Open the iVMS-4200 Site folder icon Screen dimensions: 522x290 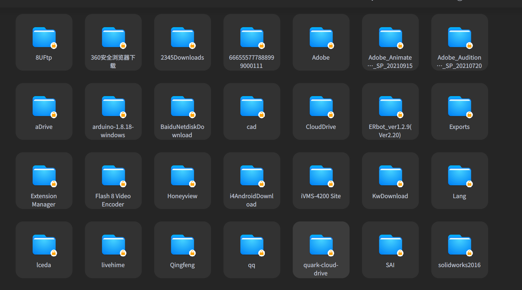pyautogui.click(x=321, y=176)
